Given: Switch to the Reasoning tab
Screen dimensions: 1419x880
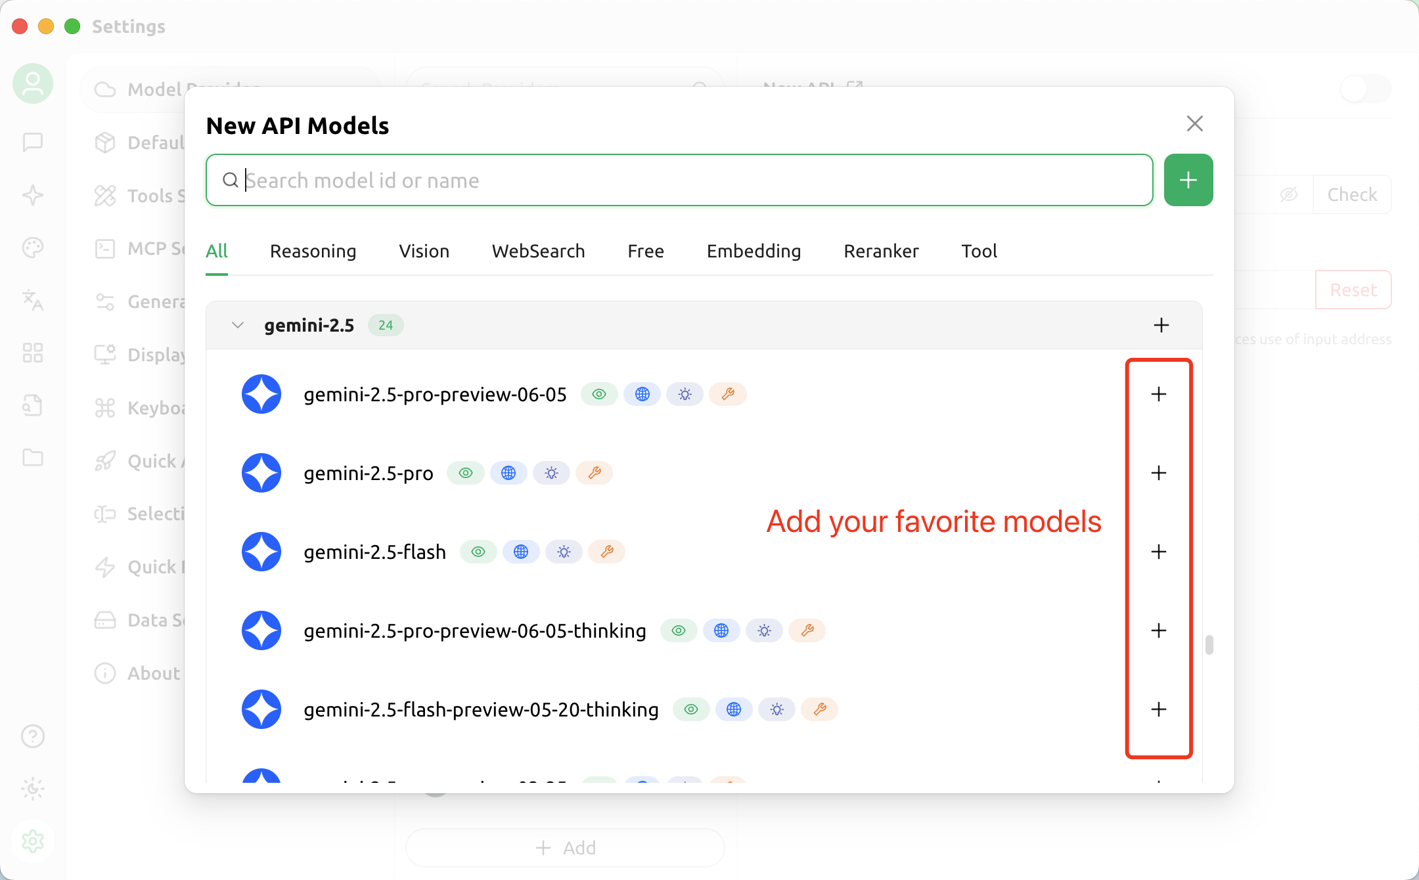Looking at the screenshot, I should 313,251.
